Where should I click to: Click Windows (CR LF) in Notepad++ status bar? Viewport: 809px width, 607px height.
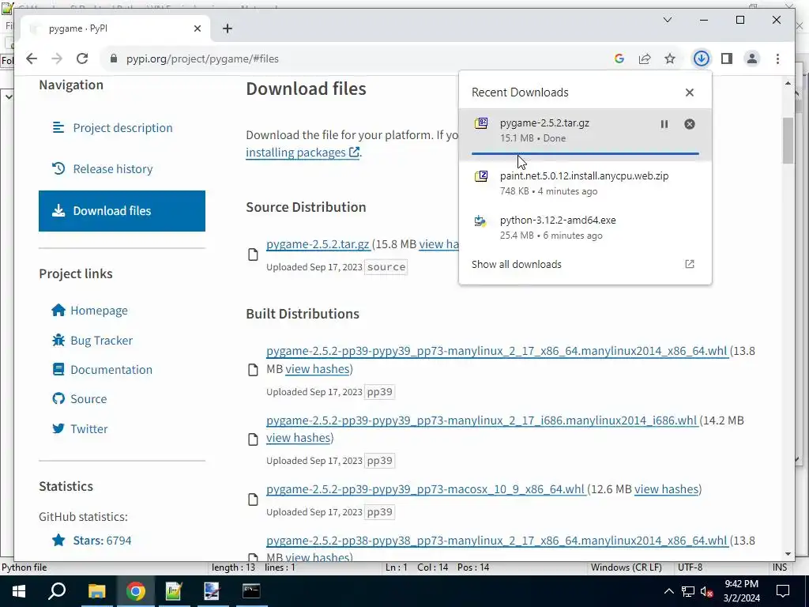click(x=626, y=567)
